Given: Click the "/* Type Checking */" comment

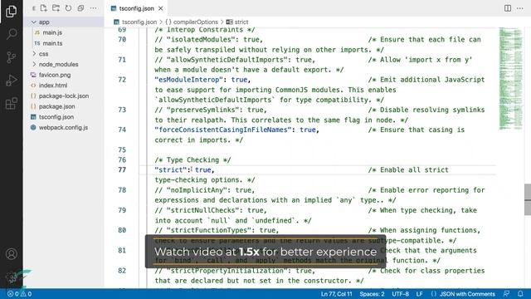Looking at the screenshot, I should point(192,159).
